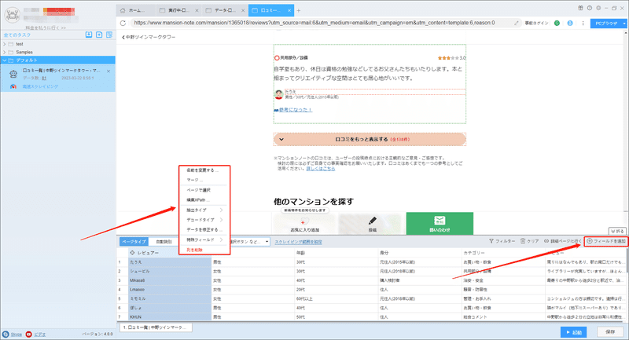This screenshot has width=629, height=340.
Task: Switch to the 自動識別 toggle option
Action: tap(164, 242)
